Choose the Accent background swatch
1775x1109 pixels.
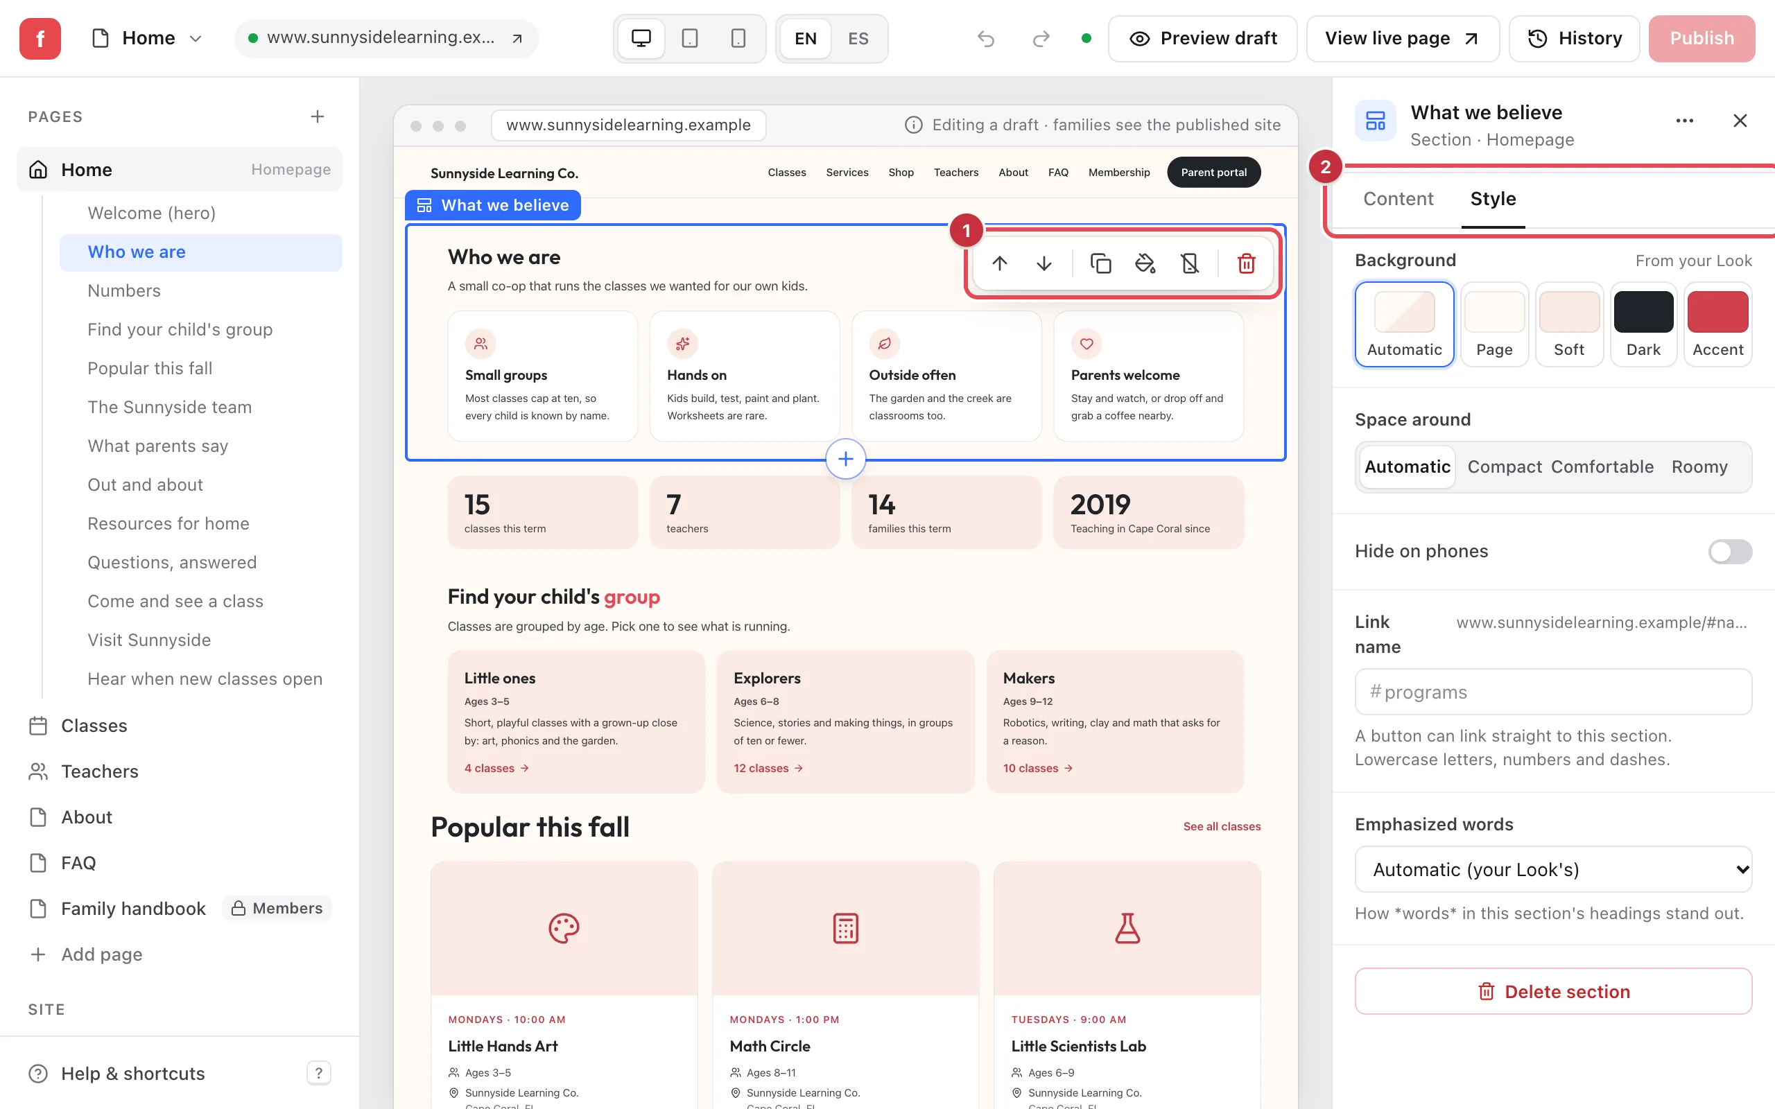[1717, 324]
